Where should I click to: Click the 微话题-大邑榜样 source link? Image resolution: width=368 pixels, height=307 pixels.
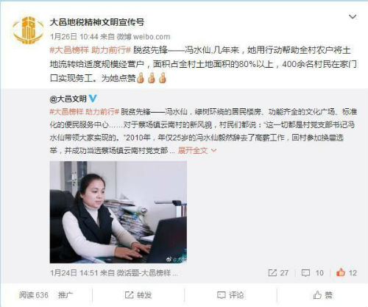pyautogui.click(x=147, y=273)
